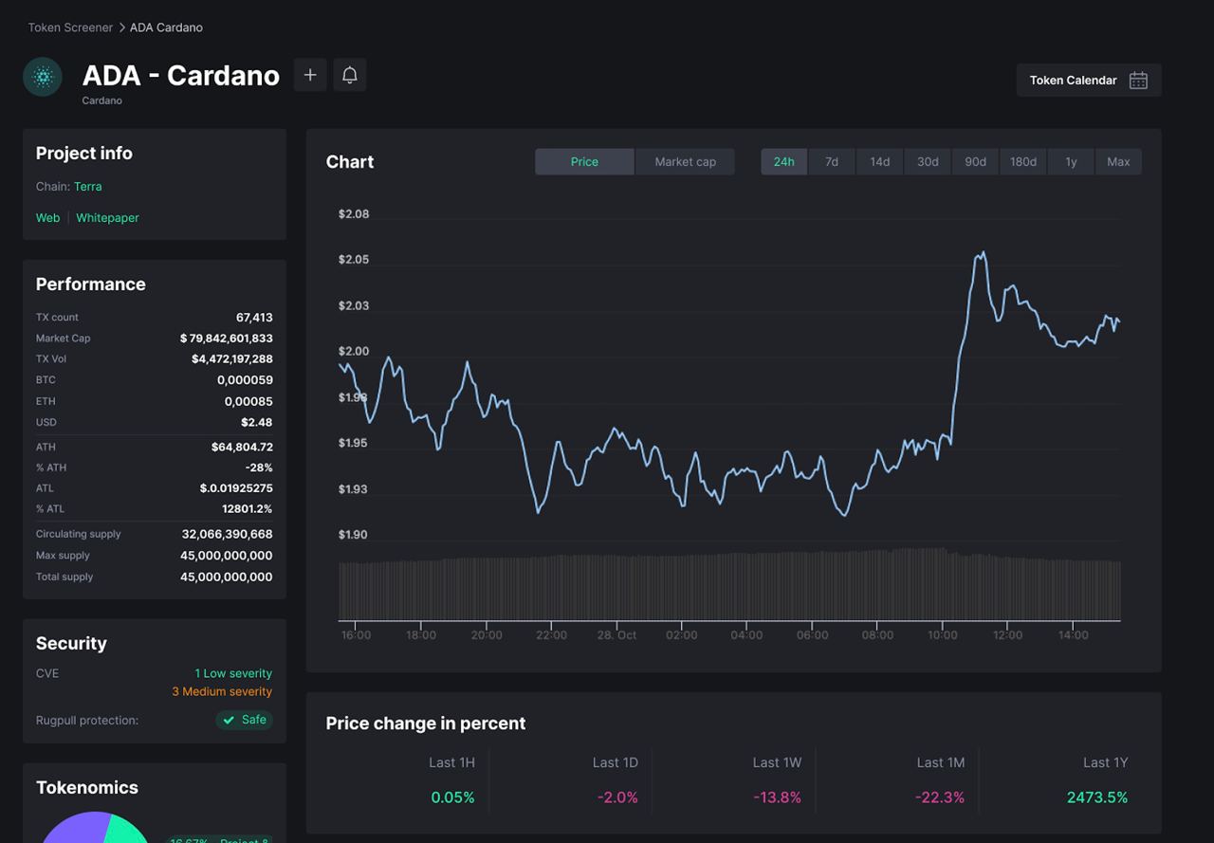Image resolution: width=1214 pixels, height=843 pixels.
Task: Select the 180d chart range
Action: point(1023,162)
